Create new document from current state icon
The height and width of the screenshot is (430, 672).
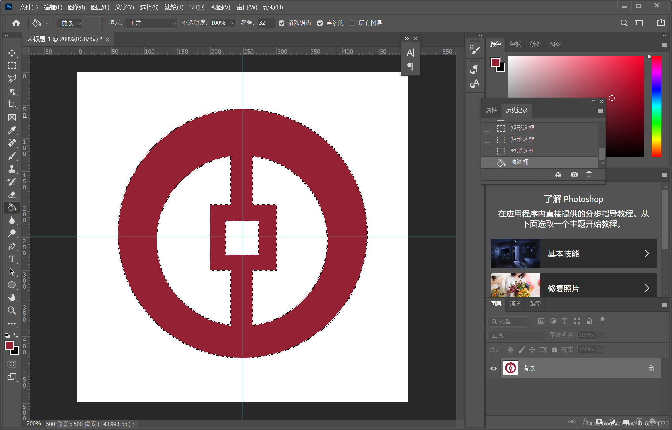coord(558,174)
